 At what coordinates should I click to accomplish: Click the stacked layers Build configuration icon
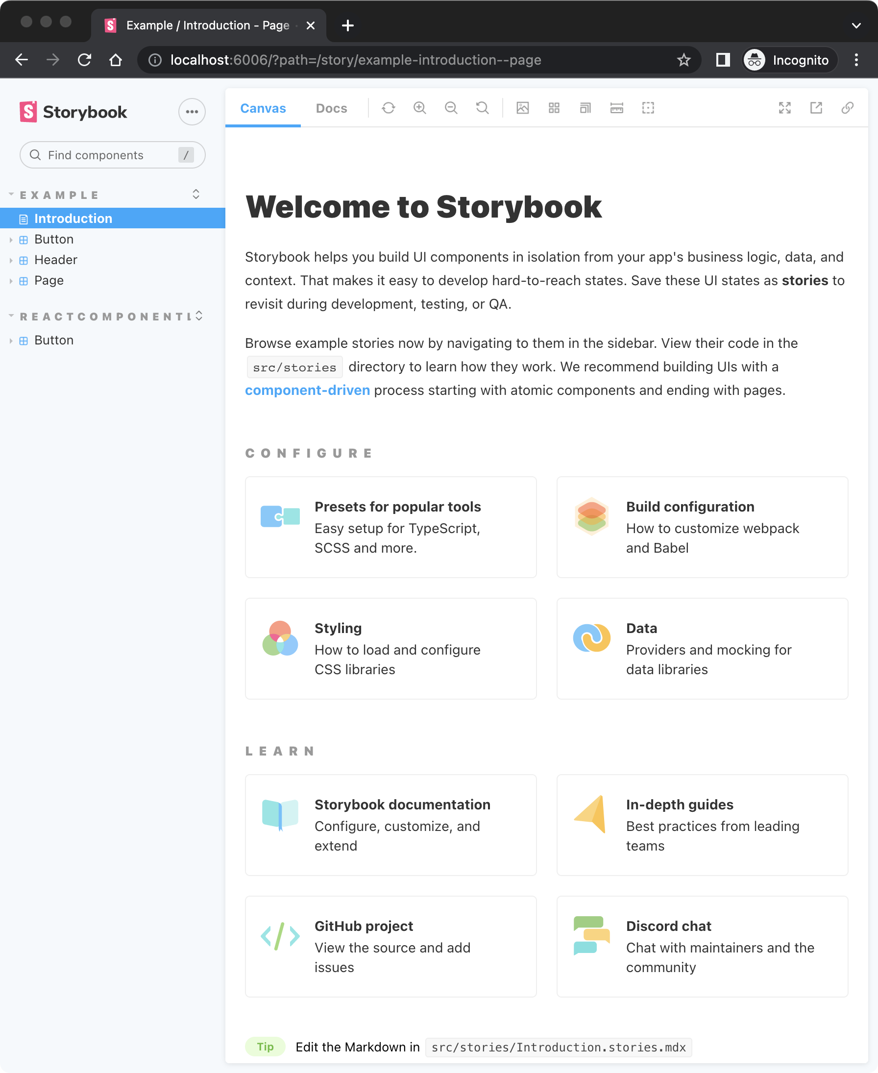pos(591,516)
